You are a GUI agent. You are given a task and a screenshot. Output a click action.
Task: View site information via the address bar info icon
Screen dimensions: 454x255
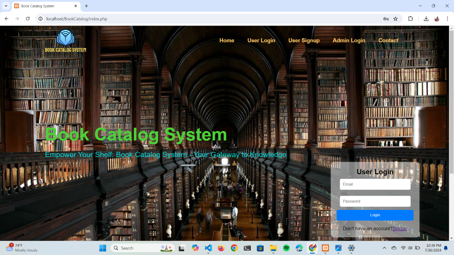pyautogui.click(x=40, y=19)
